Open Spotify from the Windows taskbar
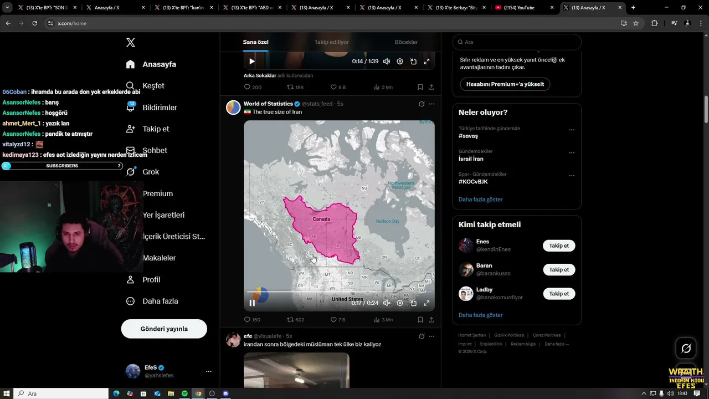Viewport: 709px width, 399px height. point(184,393)
